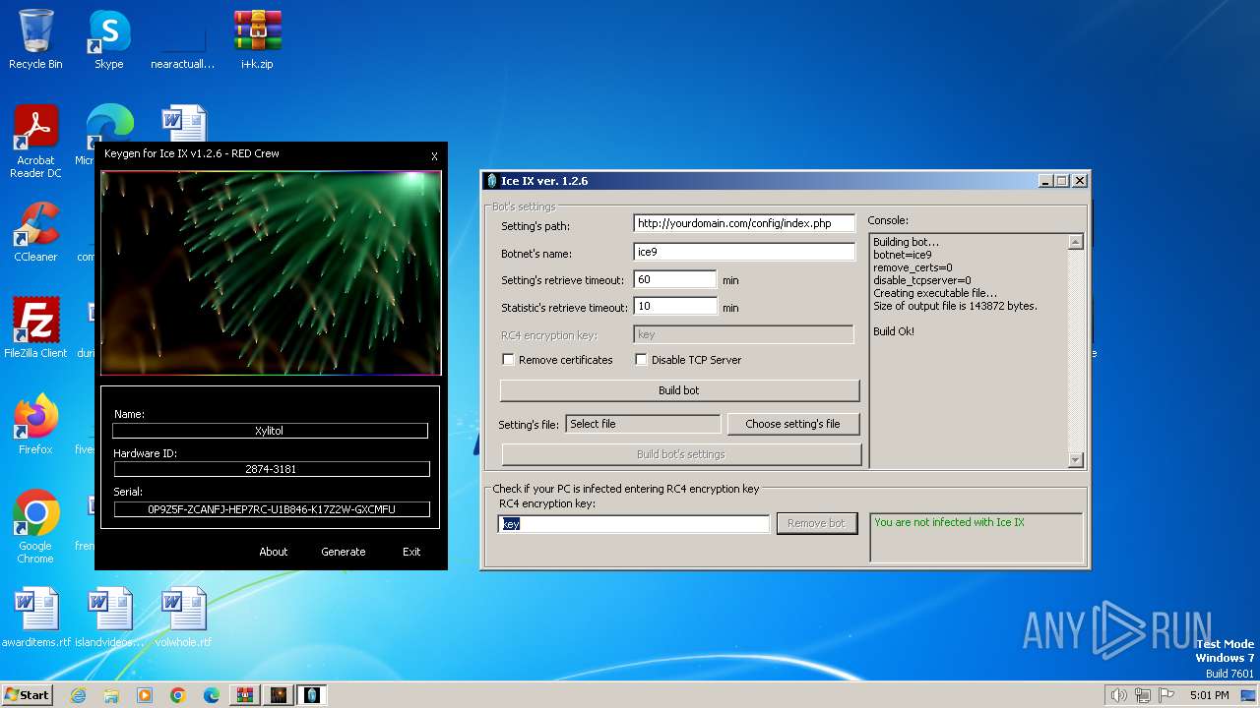Click the fireworks animation in keygen
The height and width of the screenshot is (708, 1260).
(x=271, y=272)
